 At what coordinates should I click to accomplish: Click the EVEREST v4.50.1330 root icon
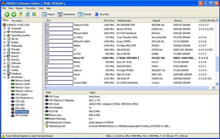pyautogui.click(x=4, y=25)
